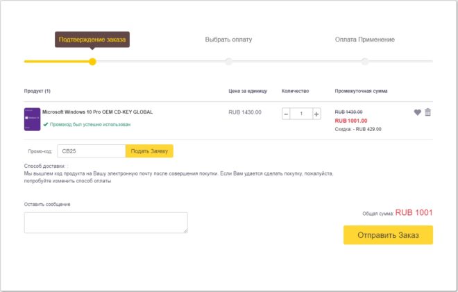458x292 pixels.
Task: Click the Промежуточная сумма column header
Action: coord(361,91)
